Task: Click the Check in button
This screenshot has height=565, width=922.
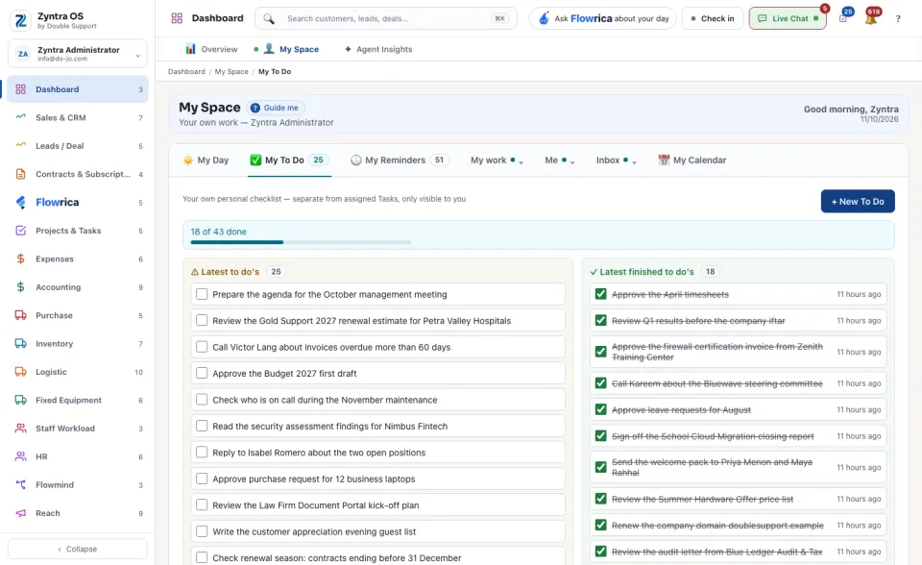Action: (713, 18)
